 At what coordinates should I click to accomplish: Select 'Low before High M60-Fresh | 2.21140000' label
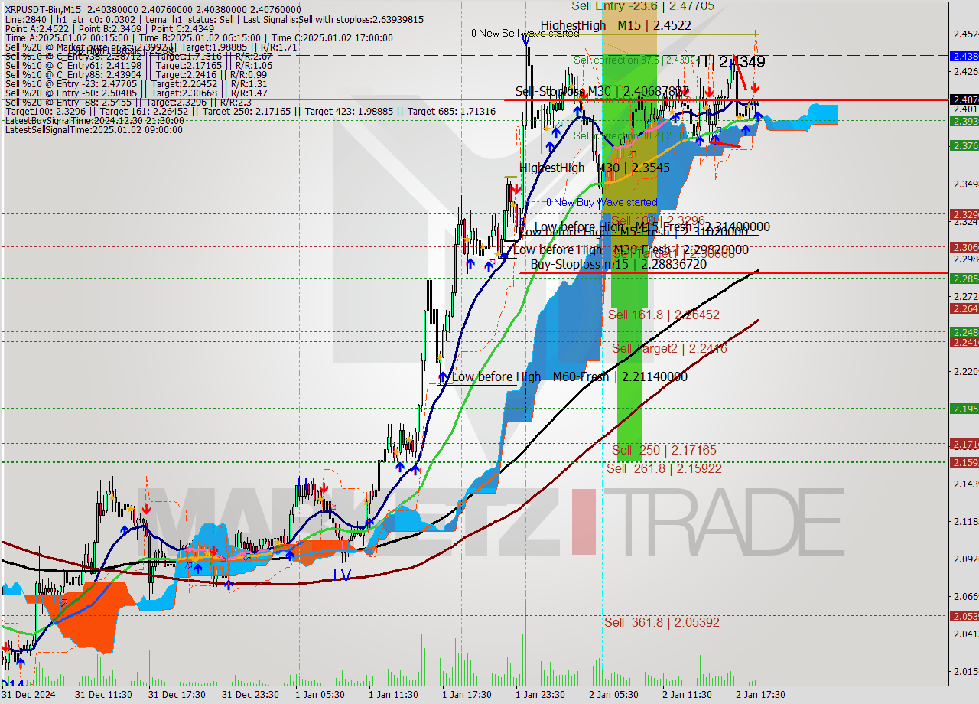[x=569, y=376]
